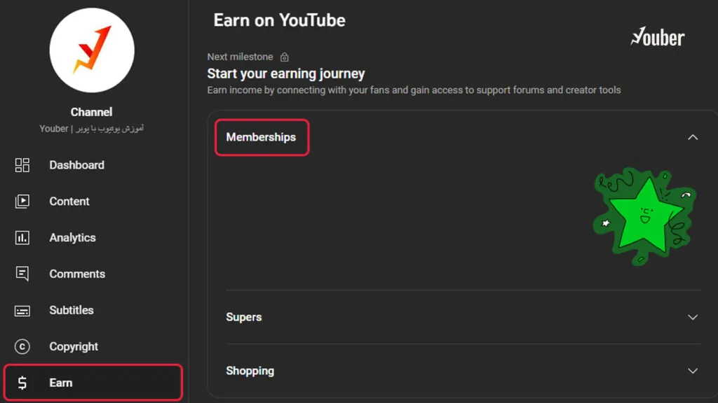Click the Copyright circle icon
The image size is (718, 403).
22,346
